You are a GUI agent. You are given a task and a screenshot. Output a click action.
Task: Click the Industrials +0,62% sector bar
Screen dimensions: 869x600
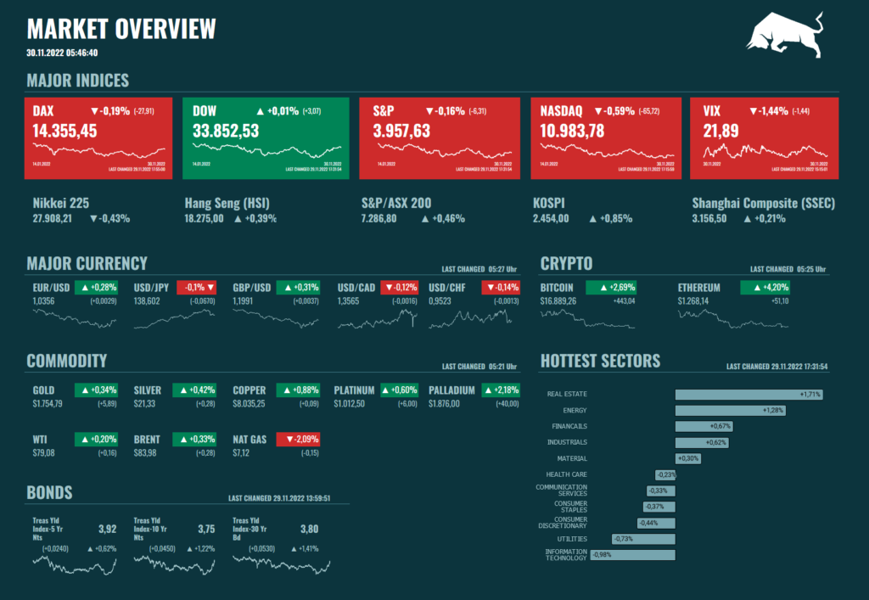pos(702,443)
